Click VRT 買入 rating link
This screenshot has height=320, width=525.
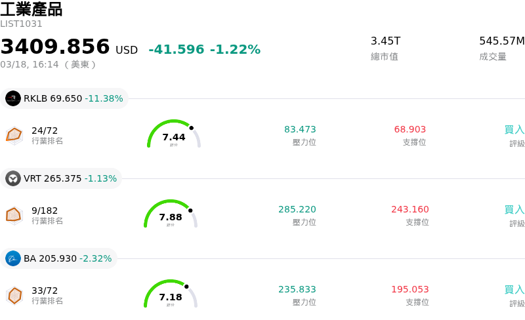pyautogui.click(x=514, y=210)
